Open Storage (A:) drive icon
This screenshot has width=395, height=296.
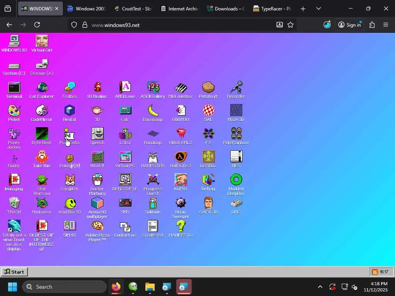click(x=42, y=67)
